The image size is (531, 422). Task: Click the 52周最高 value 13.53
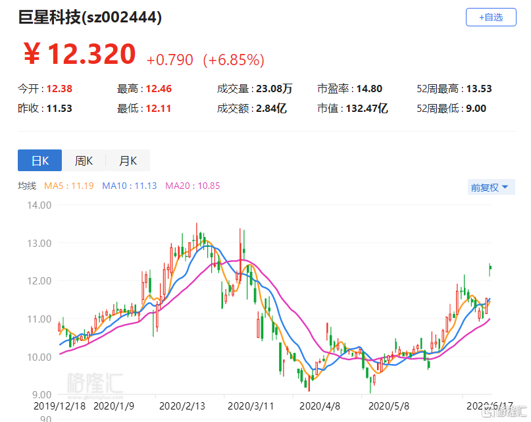pos(479,89)
